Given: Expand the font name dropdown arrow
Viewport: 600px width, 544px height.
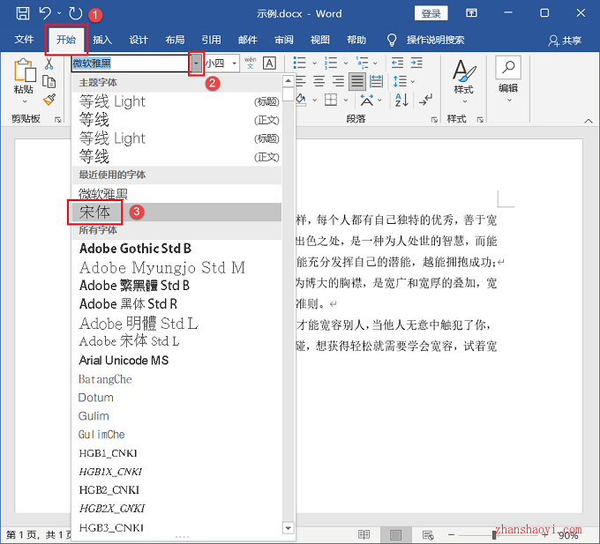Looking at the screenshot, I should 196,63.
